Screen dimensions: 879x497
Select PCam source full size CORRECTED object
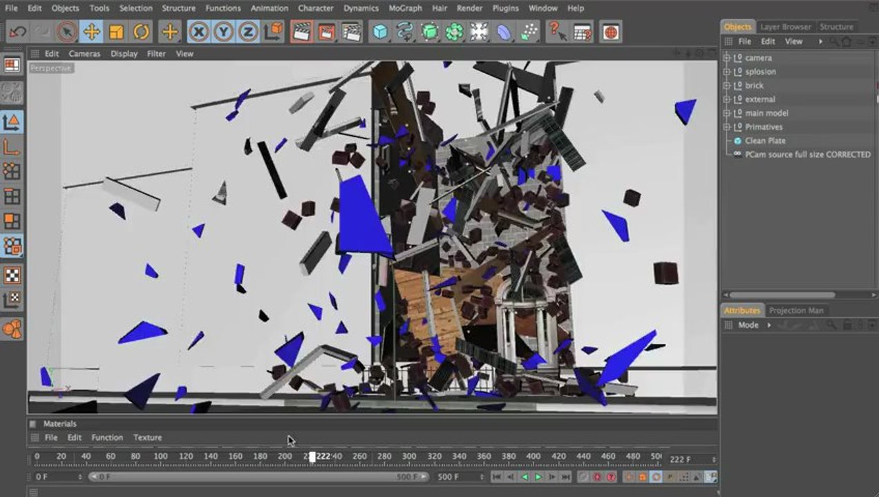[x=807, y=155]
